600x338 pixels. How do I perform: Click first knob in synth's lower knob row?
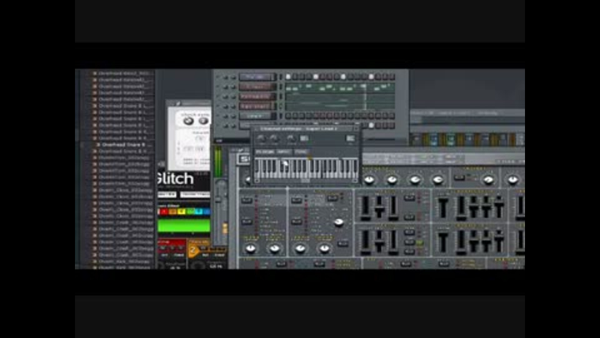[x=251, y=248]
